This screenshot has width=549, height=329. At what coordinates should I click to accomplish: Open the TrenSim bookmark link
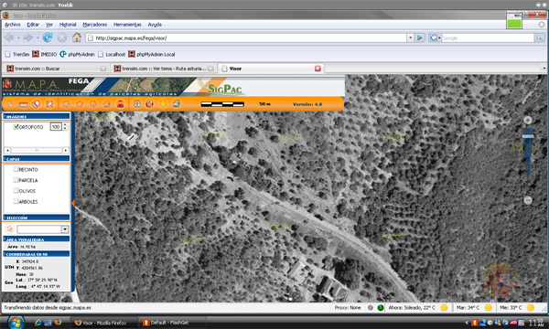(17, 54)
